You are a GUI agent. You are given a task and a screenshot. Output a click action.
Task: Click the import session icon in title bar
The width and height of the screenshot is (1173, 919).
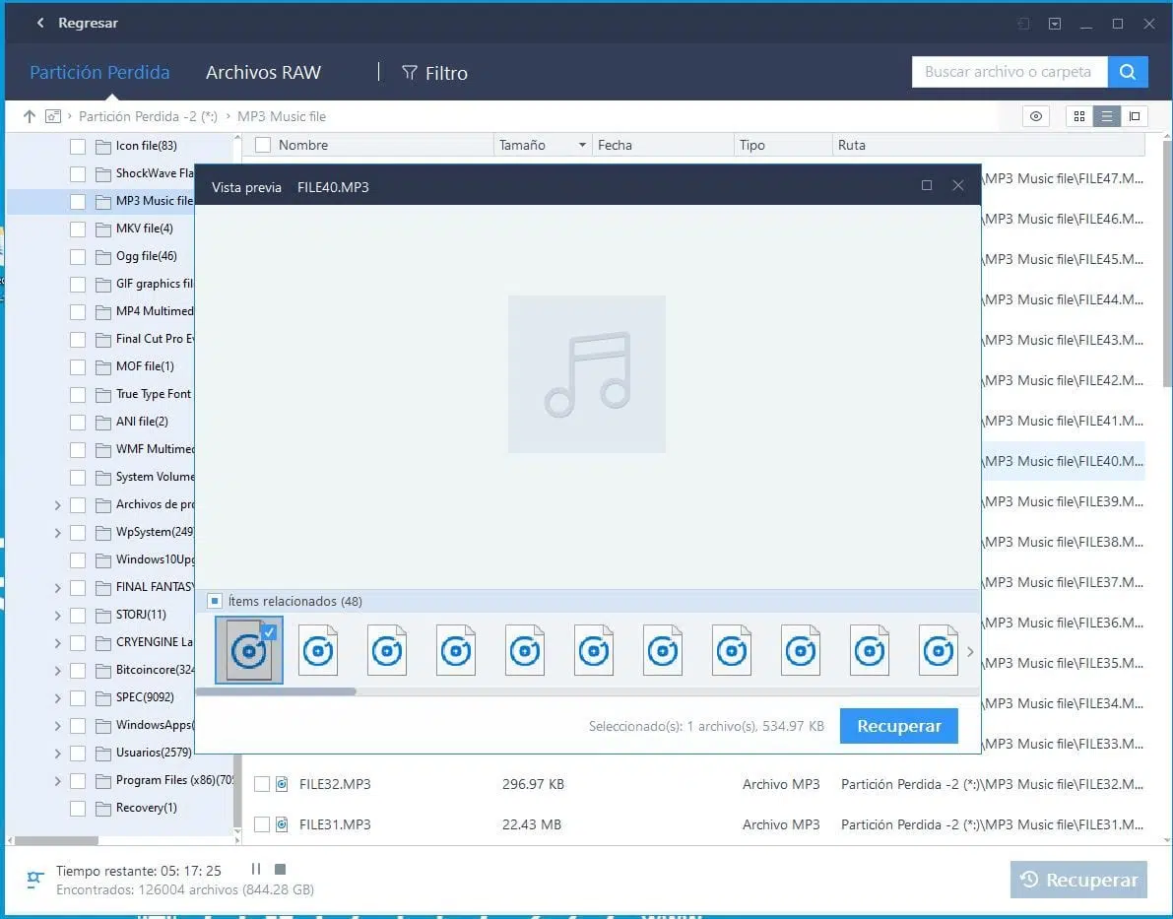1023,24
